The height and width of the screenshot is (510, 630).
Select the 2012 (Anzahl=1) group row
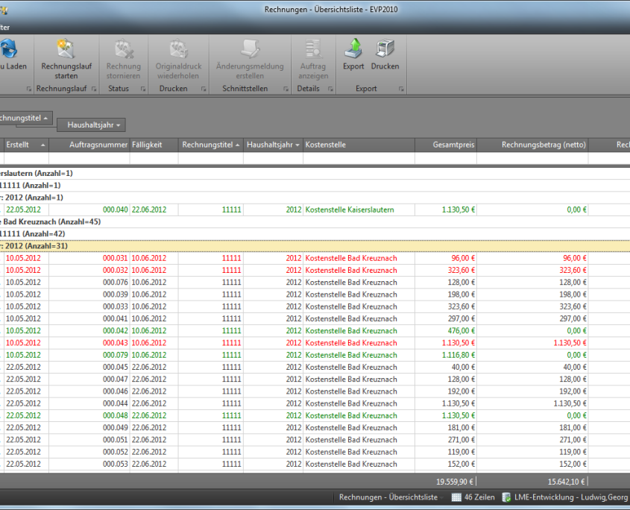pos(315,198)
